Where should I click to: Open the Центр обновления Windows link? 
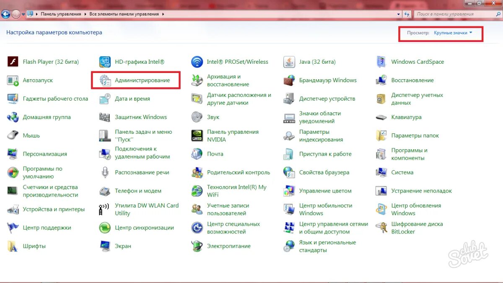click(416, 209)
